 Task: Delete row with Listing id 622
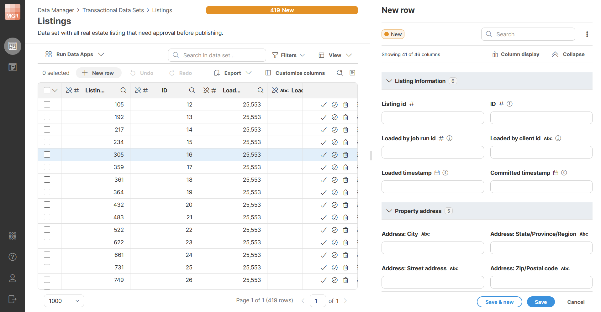click(345, 242)
